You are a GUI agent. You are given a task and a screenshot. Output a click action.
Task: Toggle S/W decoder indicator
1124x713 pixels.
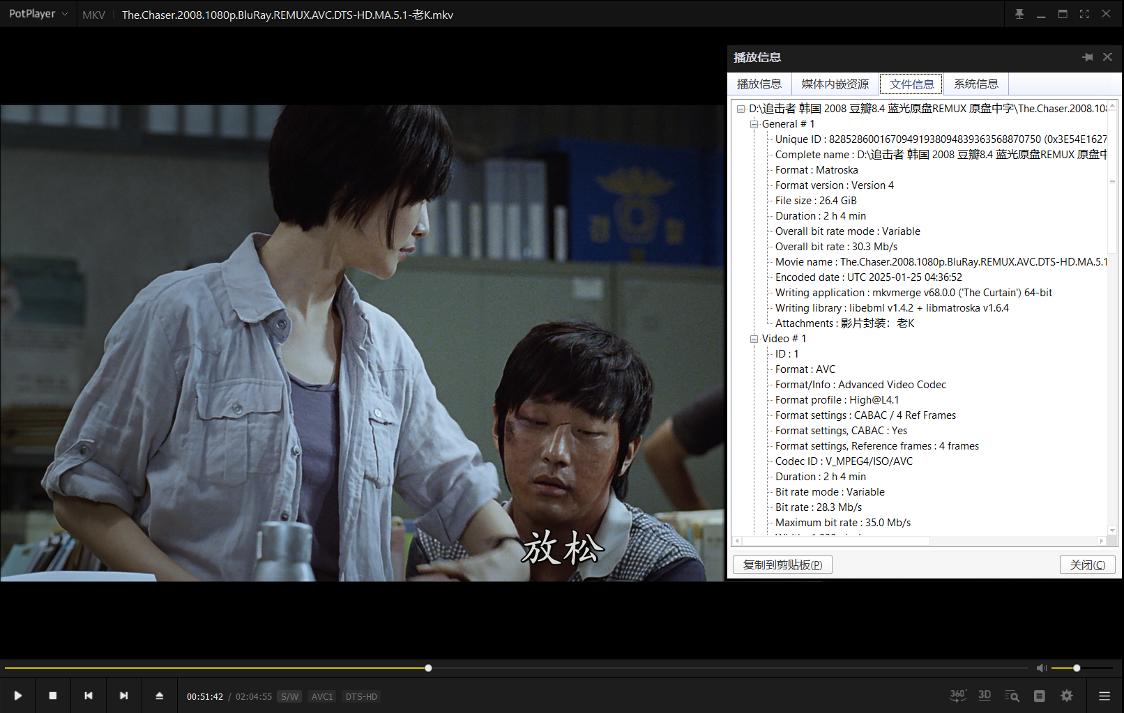pos(289,696)
